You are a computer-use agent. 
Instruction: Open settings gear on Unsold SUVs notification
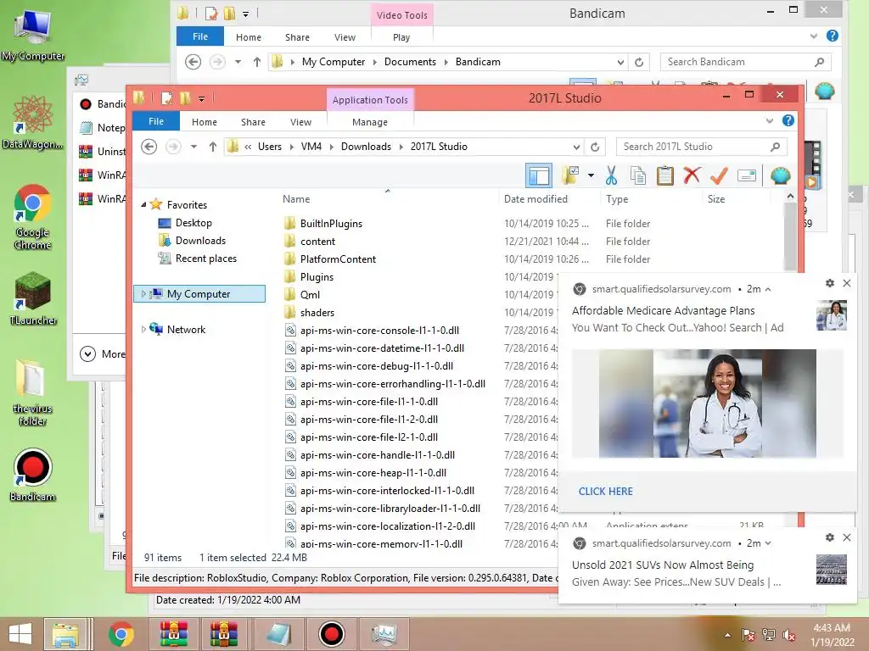830,537
